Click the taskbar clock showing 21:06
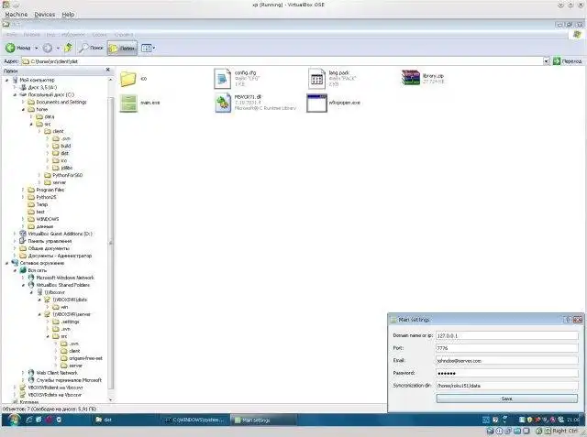The image size is (587, 437). point(572,420)
